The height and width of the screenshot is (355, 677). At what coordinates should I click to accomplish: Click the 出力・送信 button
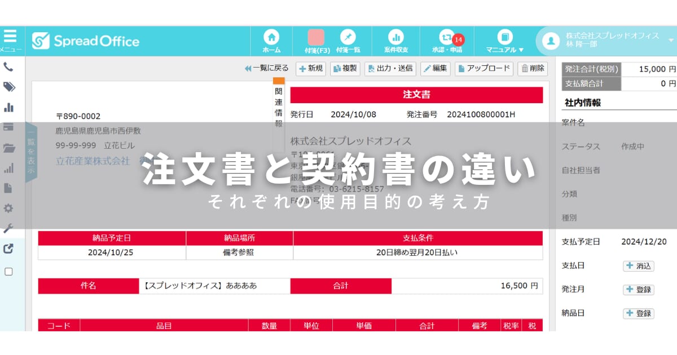coord(390,69)
